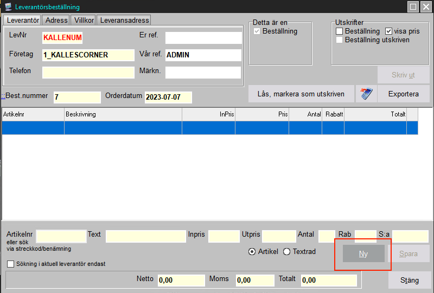Check Beställning utskriven checkbox
This screenshot has width=434, height=293.
point(340,40)
